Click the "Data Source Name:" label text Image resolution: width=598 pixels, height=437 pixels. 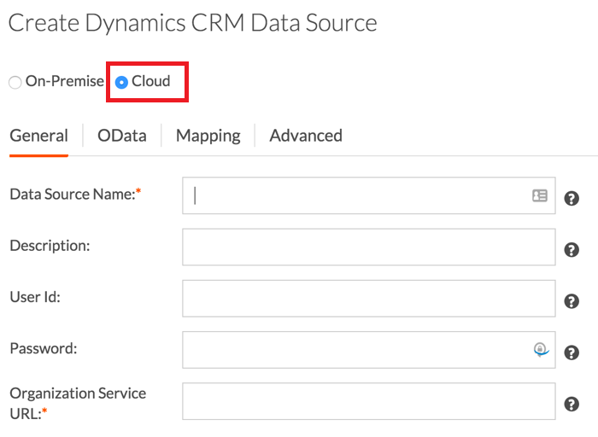coord(73,195)
